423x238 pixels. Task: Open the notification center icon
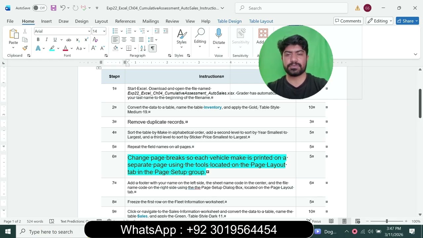[x=412, y=231]
